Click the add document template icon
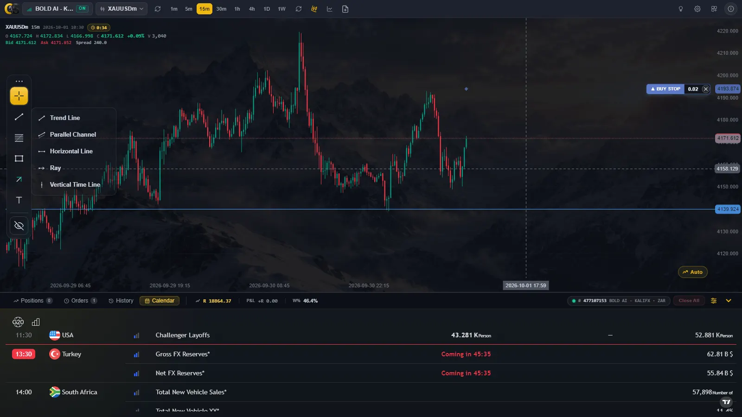 (345, 9)
